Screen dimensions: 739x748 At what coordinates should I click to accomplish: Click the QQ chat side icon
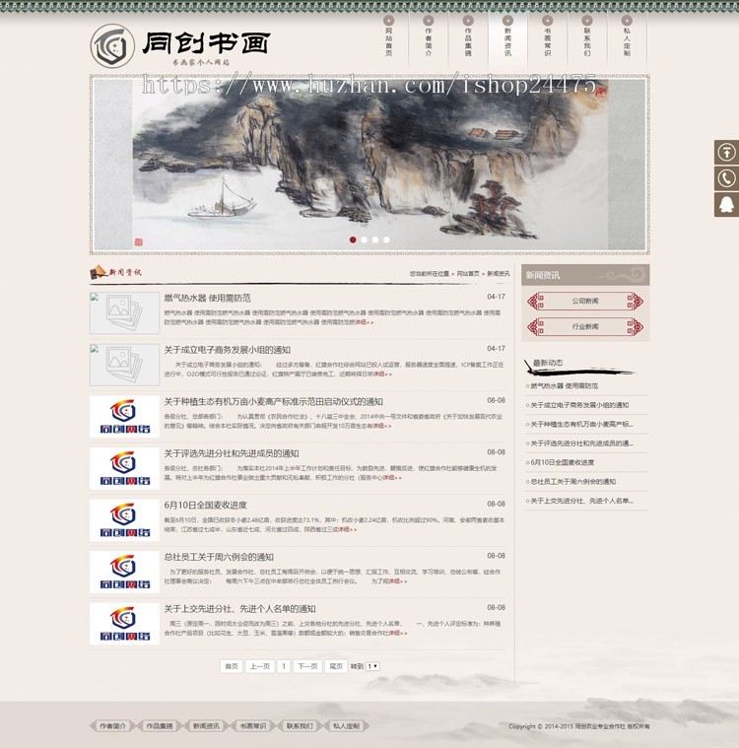(x=726, y=205)
